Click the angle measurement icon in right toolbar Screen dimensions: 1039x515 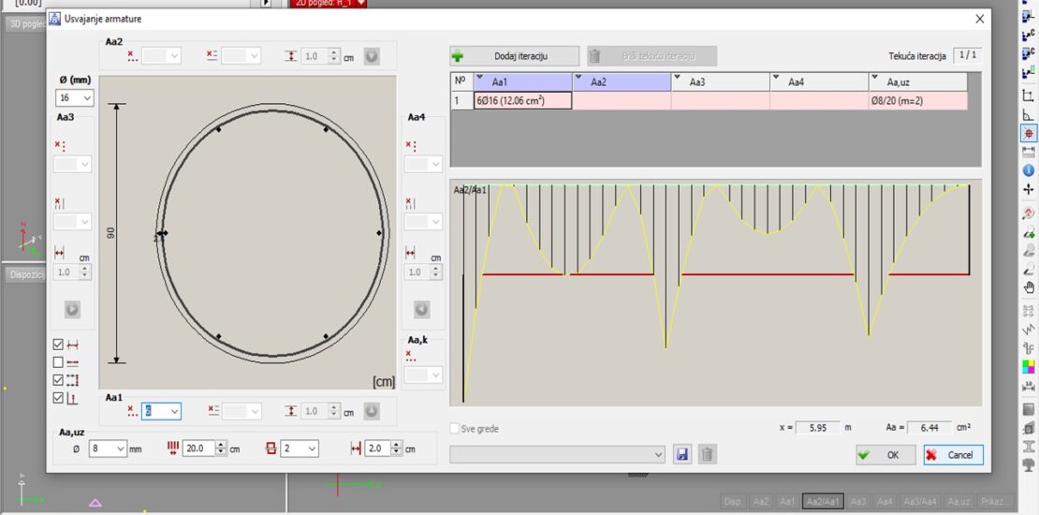click(x=1029, y=114)
